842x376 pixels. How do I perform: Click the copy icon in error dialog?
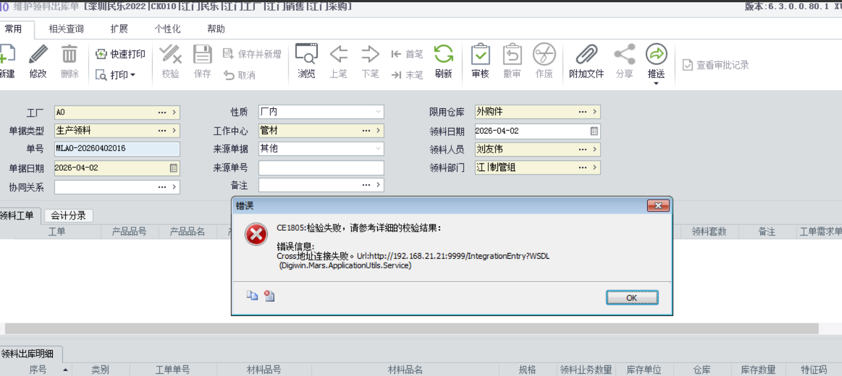pyautogui.click(x=253, y=296)
